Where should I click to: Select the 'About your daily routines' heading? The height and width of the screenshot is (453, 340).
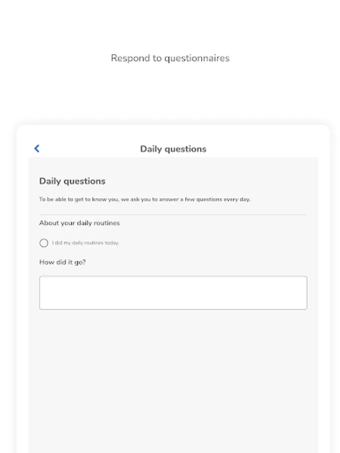pyautogui.click(x=80, y=222)
